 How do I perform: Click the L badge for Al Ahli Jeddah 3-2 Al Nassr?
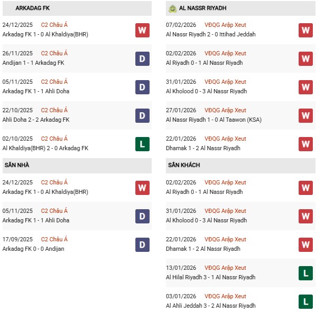(x=305, y=301)
